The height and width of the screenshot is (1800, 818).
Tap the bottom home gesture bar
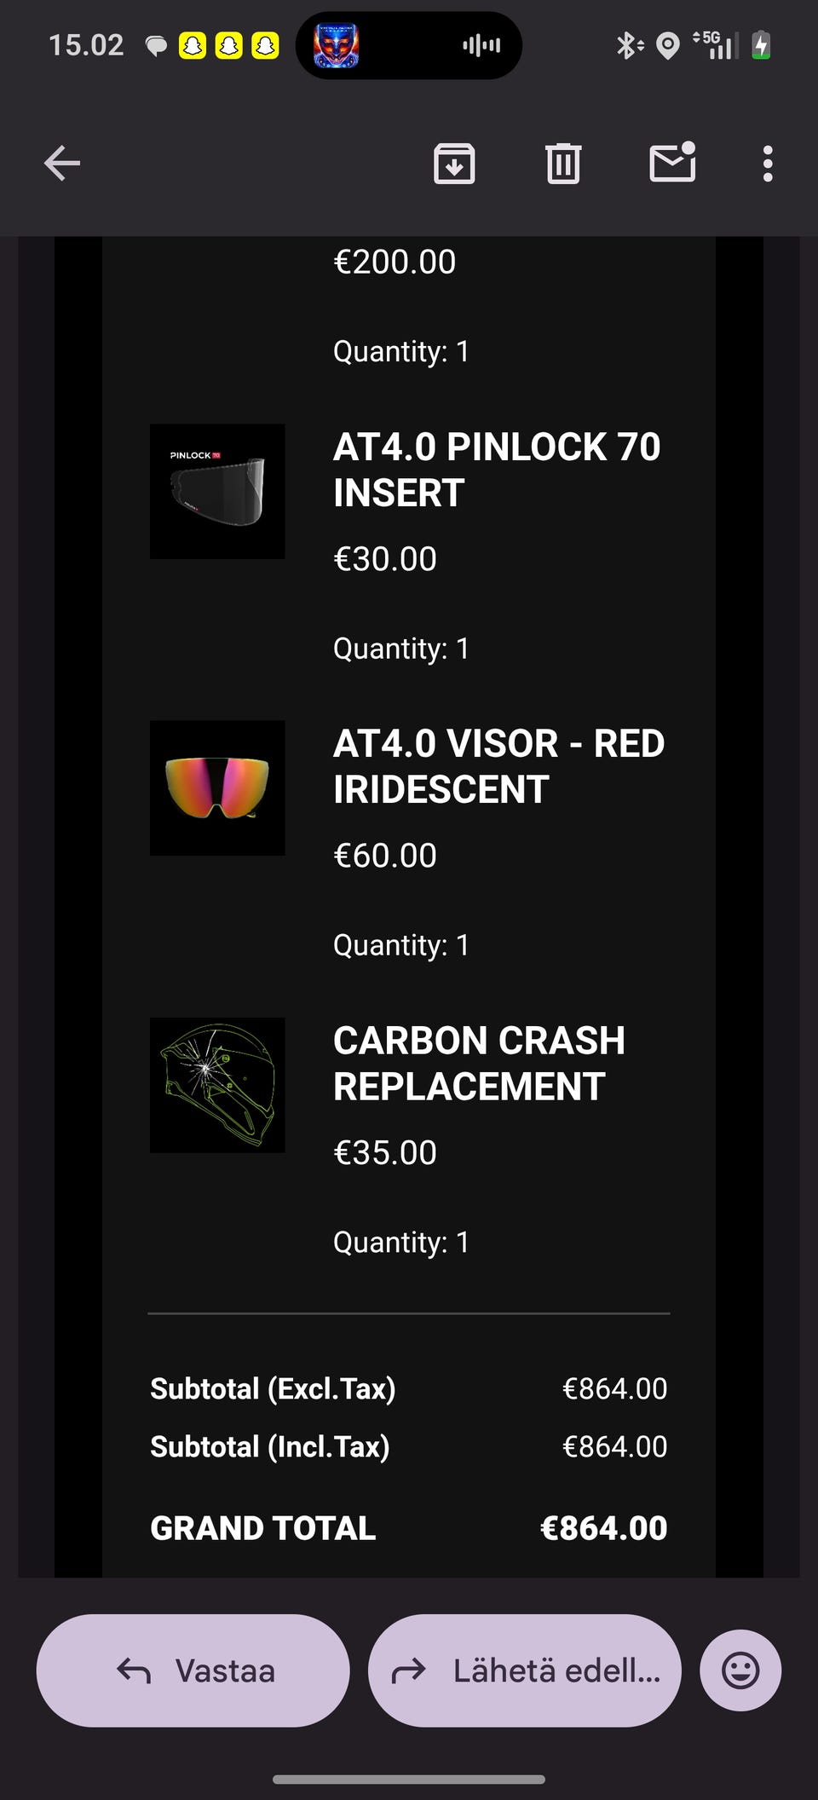[x=409, y=1779]
